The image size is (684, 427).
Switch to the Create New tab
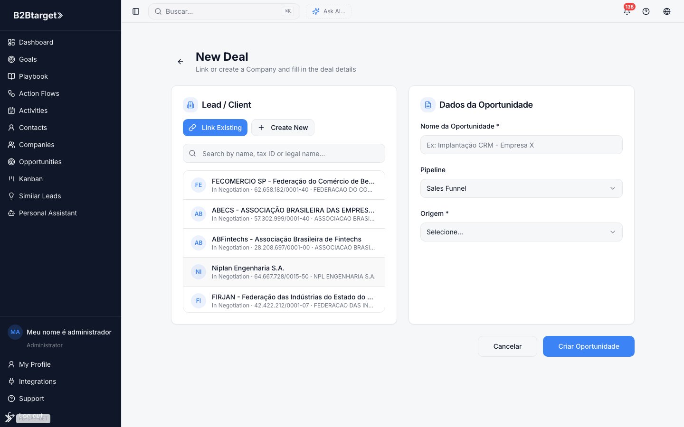coord(283,128)
